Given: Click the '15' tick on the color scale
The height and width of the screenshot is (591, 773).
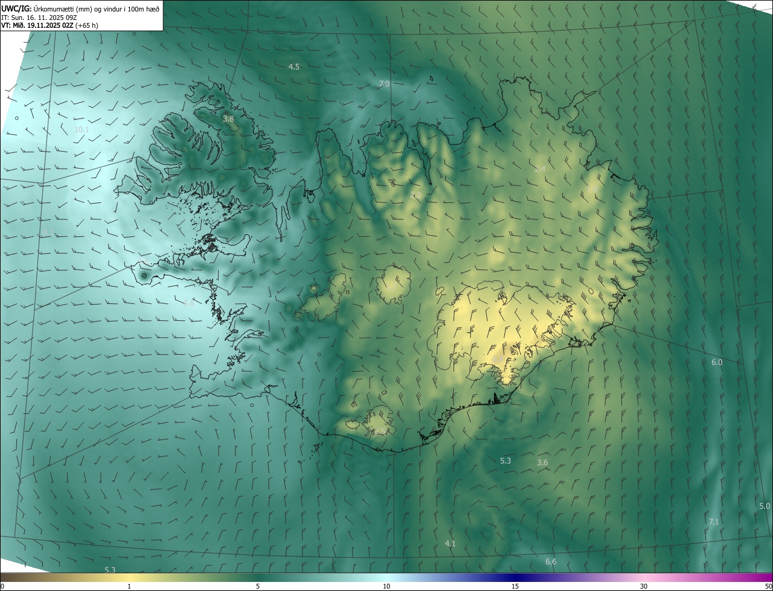Looking at the screenshot, I should (x=515, y=587).
